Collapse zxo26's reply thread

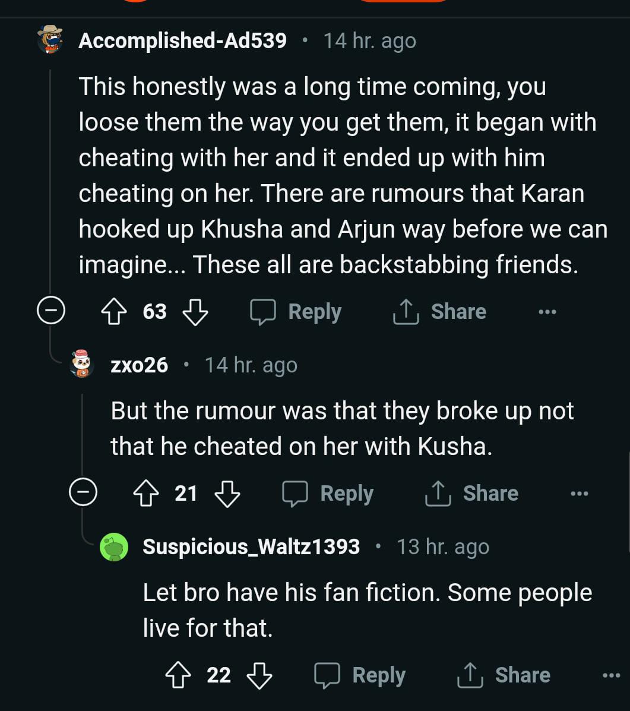tap(83, 493)
